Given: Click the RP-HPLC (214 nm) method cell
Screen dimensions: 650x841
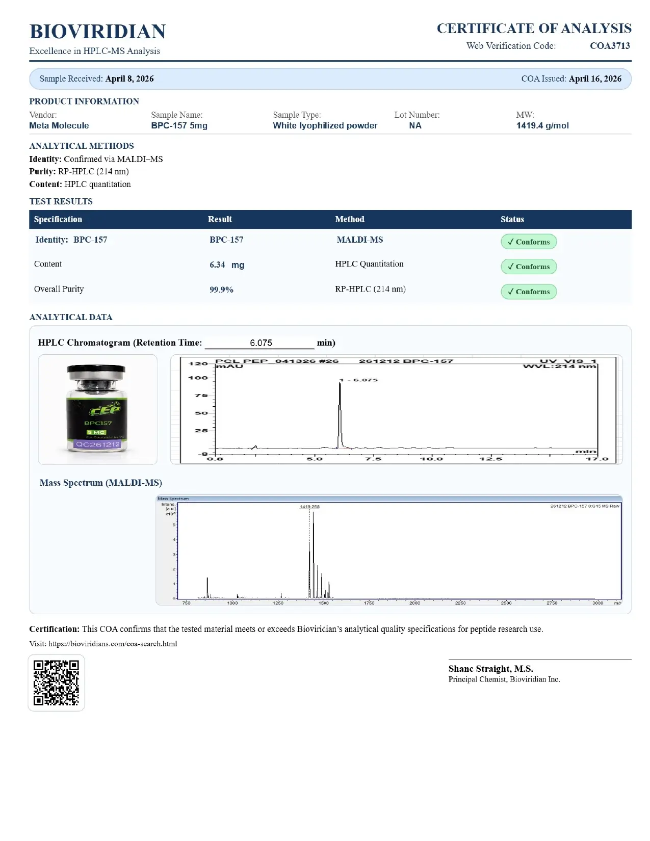Looking at the screenshot, I should click(x=371, y=289).
